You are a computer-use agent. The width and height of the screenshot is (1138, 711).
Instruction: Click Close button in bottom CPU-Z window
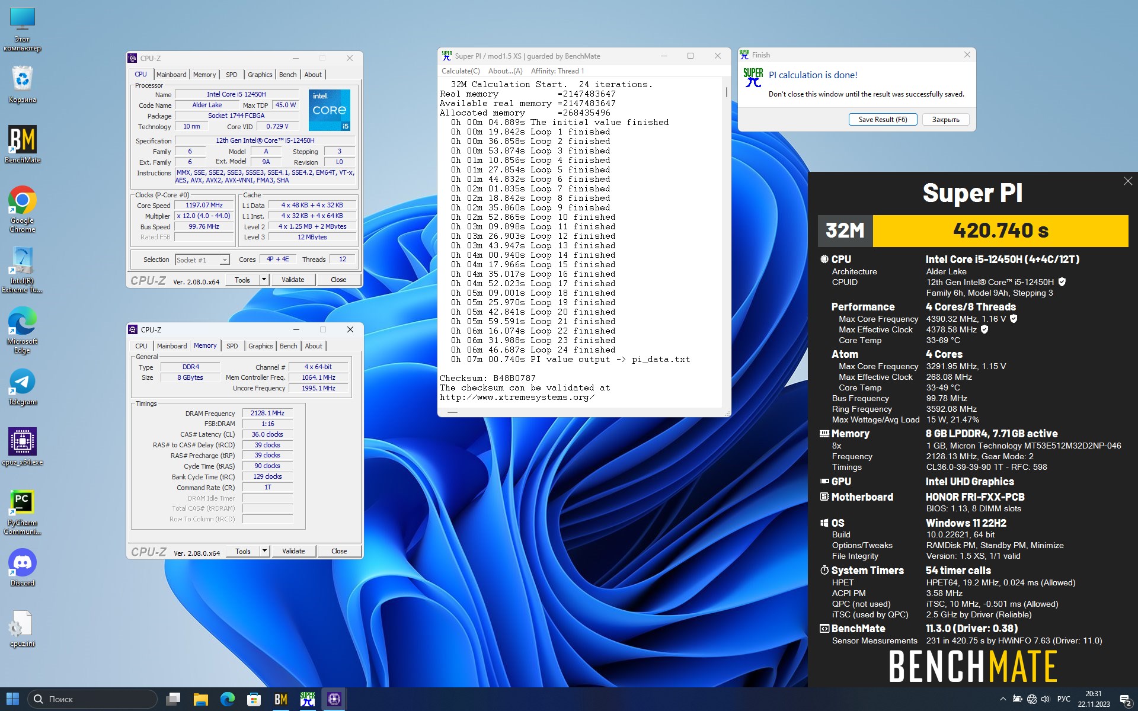tap(339, 551)
